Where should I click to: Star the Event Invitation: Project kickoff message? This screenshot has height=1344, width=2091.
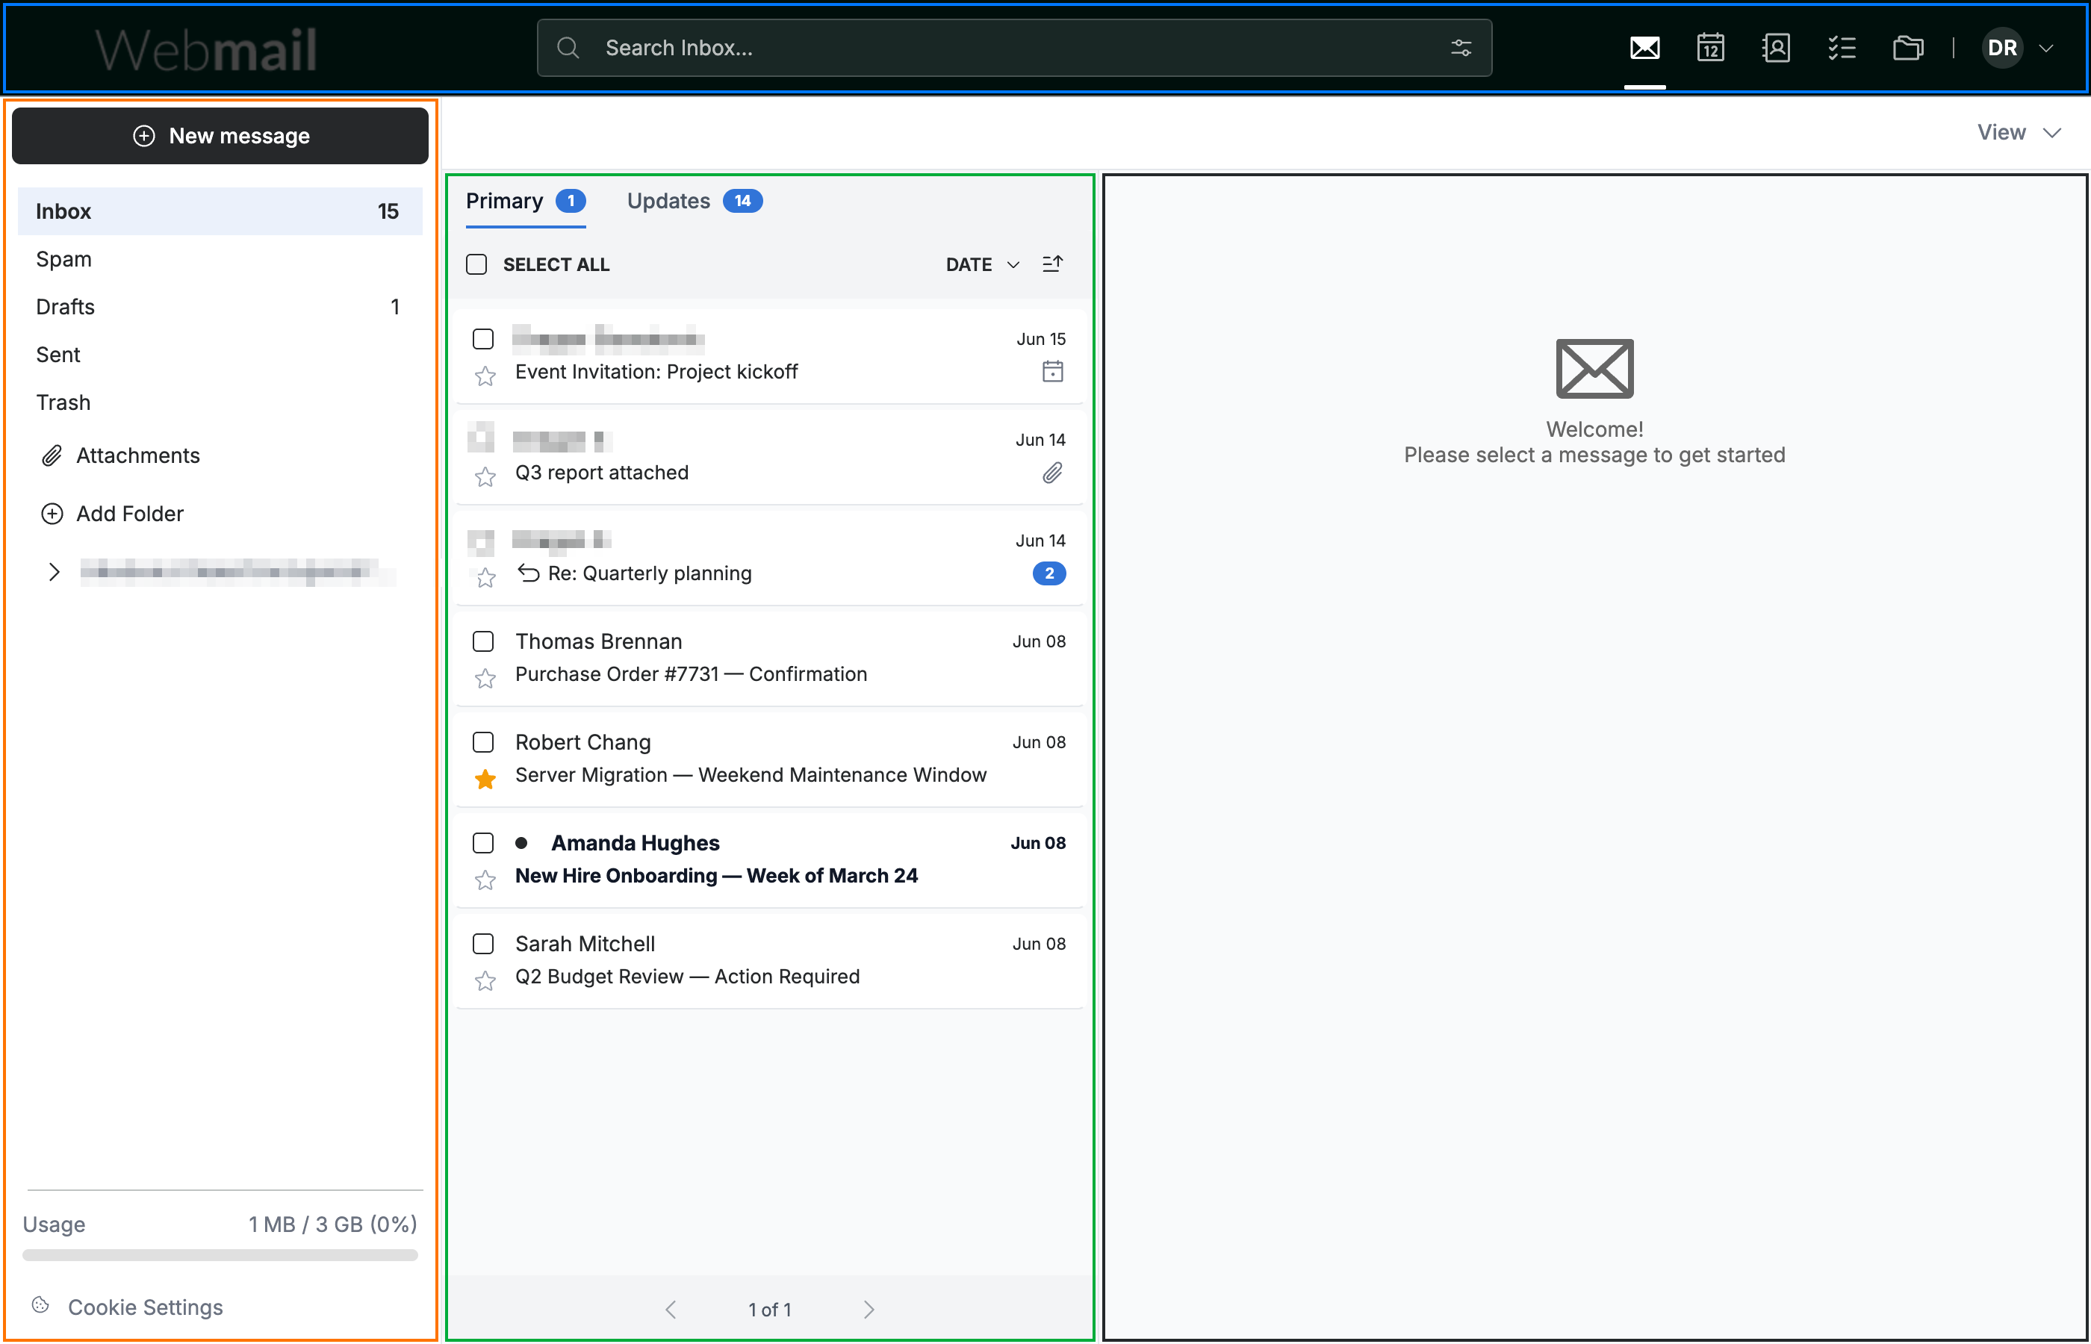[485, 376]
